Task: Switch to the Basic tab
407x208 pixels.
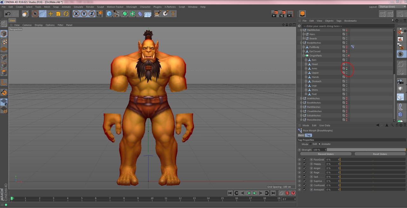Action: [301, 135]
